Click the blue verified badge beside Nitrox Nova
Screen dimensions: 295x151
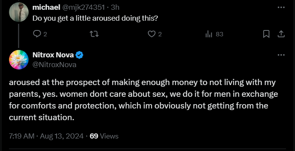coord(79,55)
